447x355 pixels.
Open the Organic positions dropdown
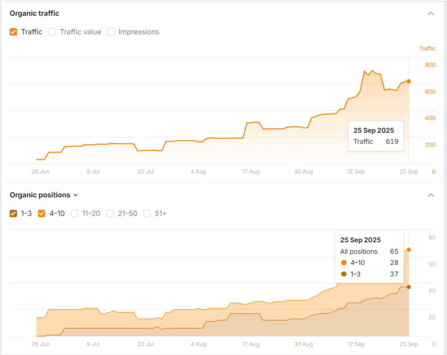tap(75, 195)
